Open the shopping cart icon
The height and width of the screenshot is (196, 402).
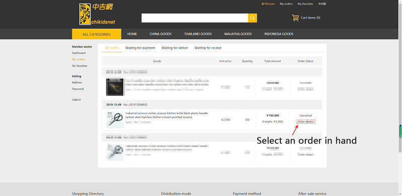pos(295,18)
